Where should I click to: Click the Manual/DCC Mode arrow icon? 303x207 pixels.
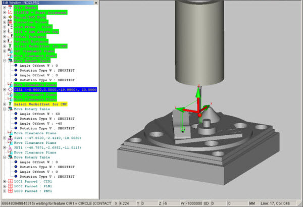tap(10, 18)
